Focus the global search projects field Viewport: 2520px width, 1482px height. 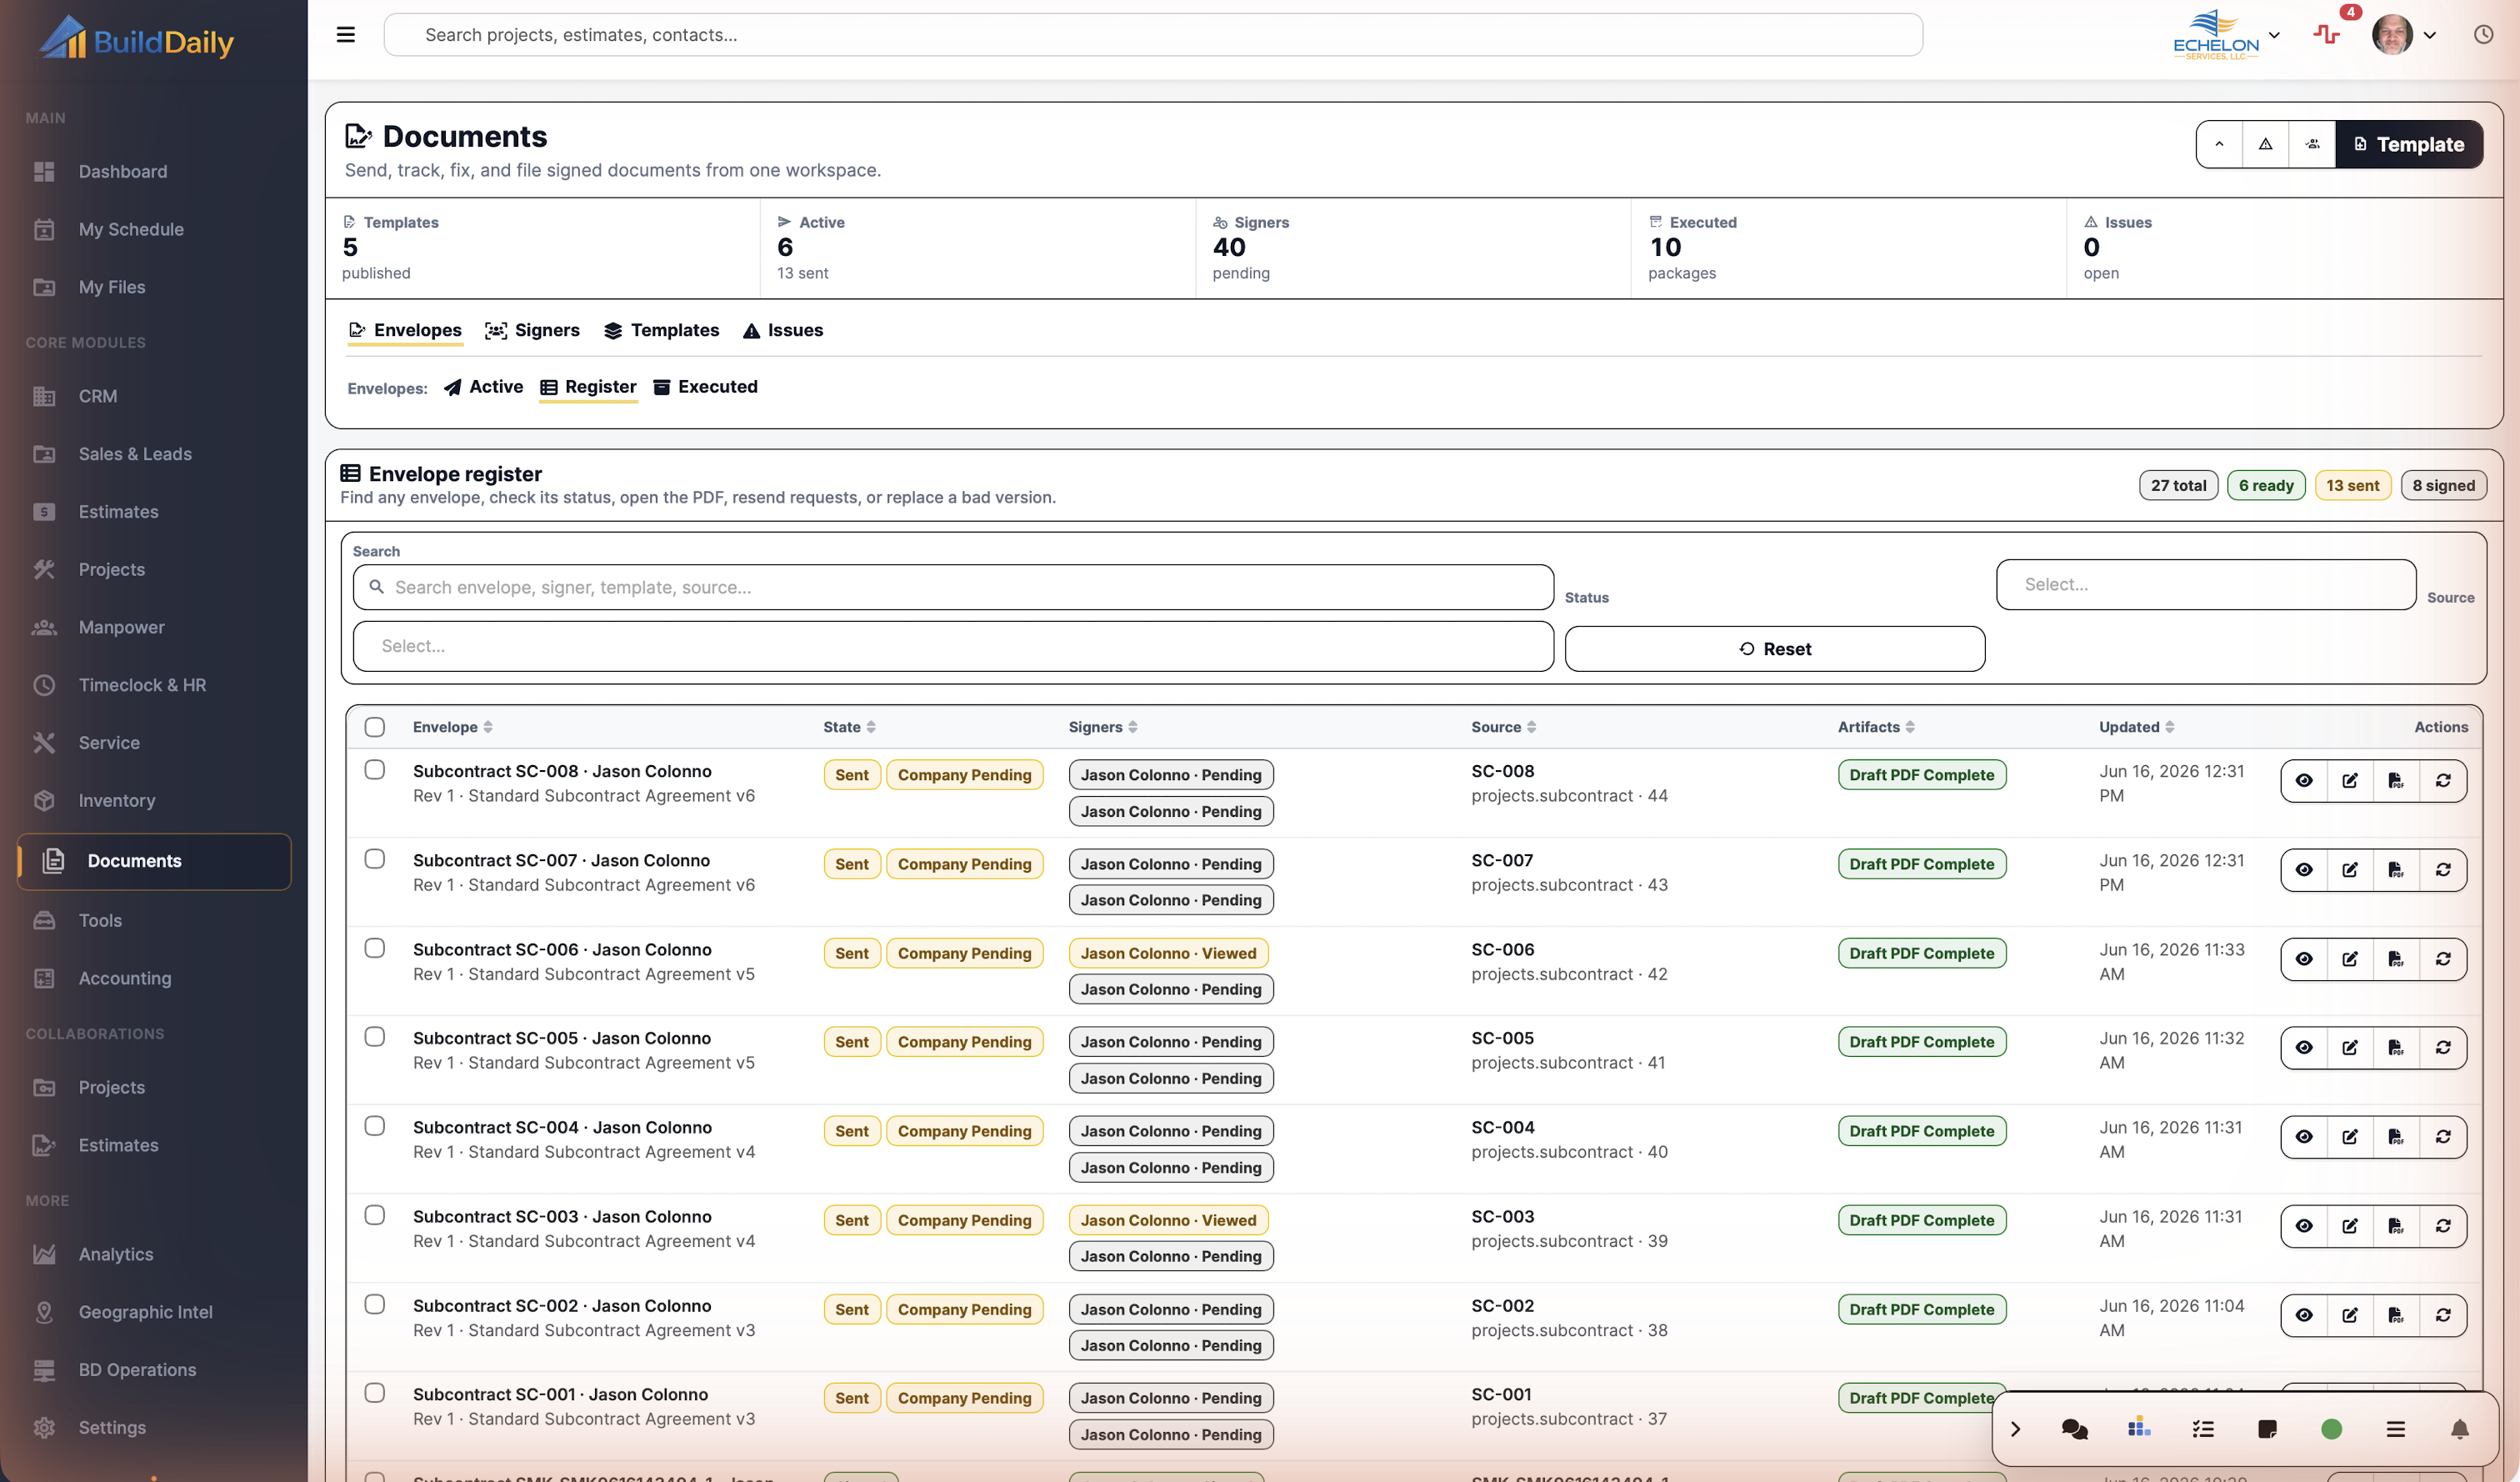(1153, 35)
